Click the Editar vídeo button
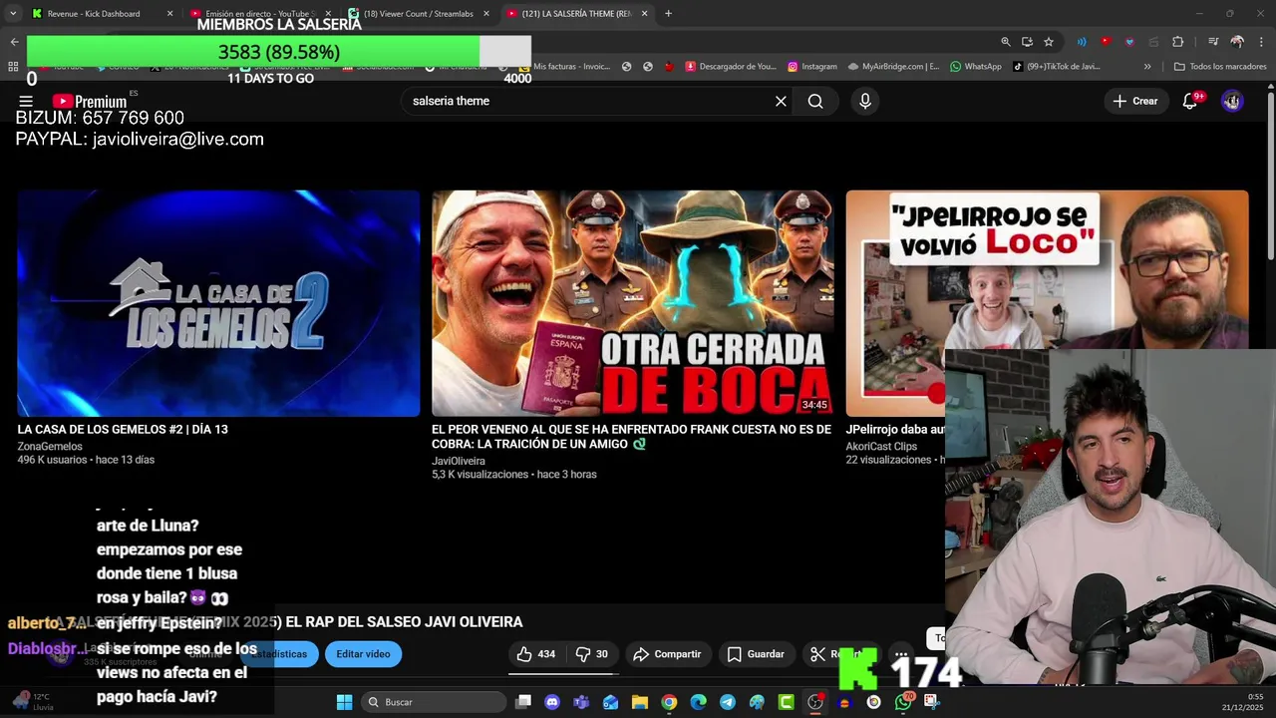The image size is (1276, 718). (363, 654)
